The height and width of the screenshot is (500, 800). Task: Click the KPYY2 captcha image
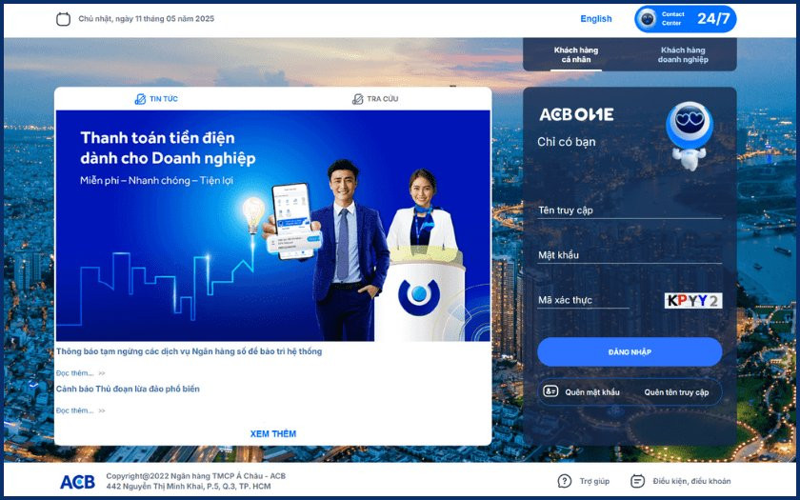pos(692,301)
